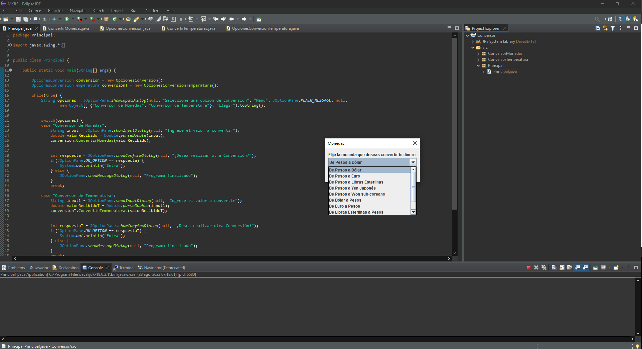The width and height of the screenshot is (642, 349).
Task: Click the New Java Class icon
Action: pos(115,19)
